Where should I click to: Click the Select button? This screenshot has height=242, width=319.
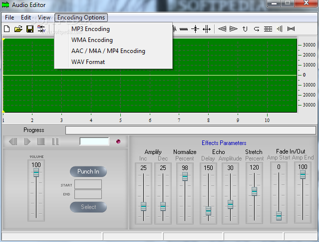[x=88, y=207]
